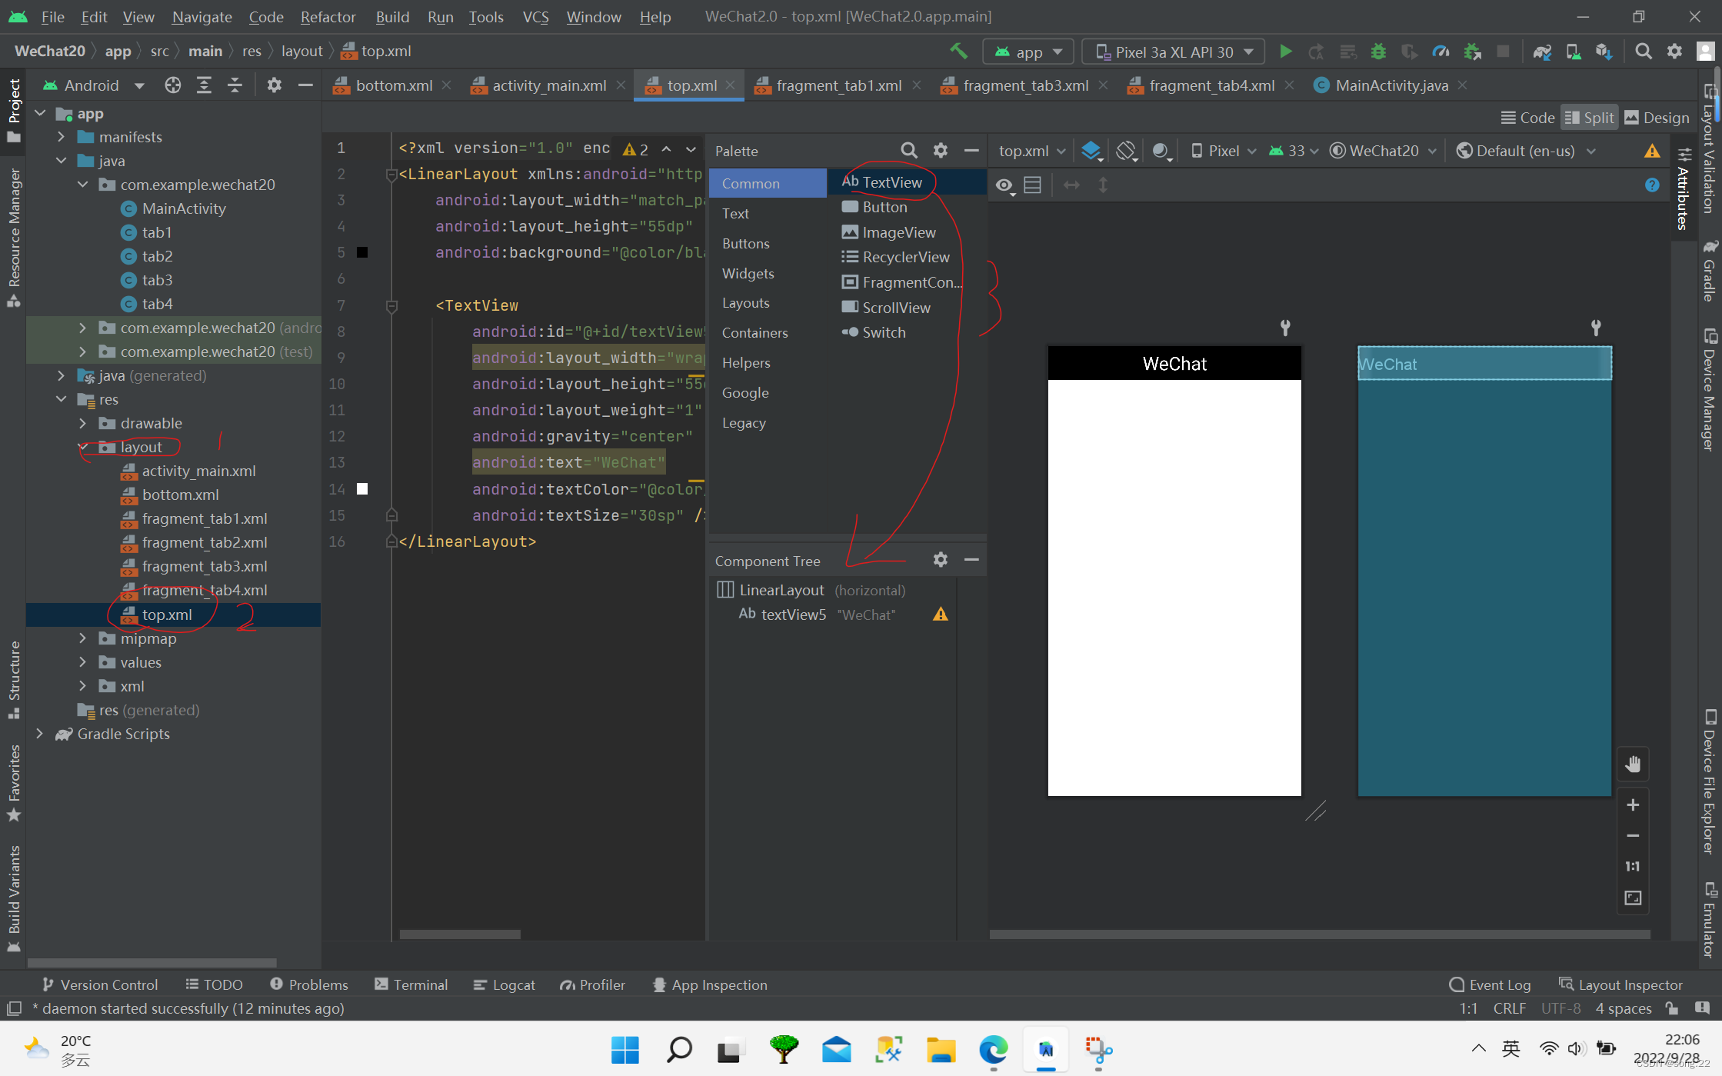Open the Profile app icon in toolbar

1441,52
